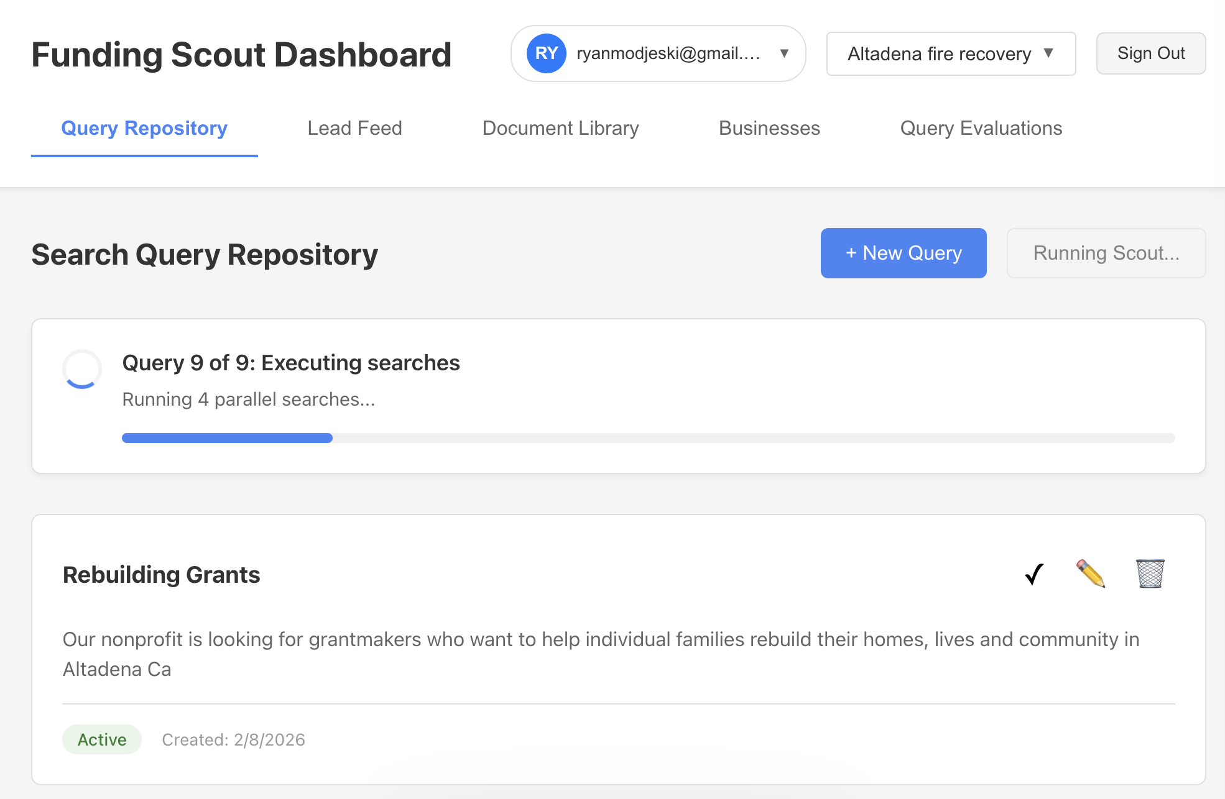Return to the Query Repository tab

point(144,129)
